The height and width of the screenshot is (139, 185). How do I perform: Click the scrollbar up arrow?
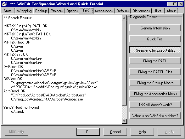point(124,18)
